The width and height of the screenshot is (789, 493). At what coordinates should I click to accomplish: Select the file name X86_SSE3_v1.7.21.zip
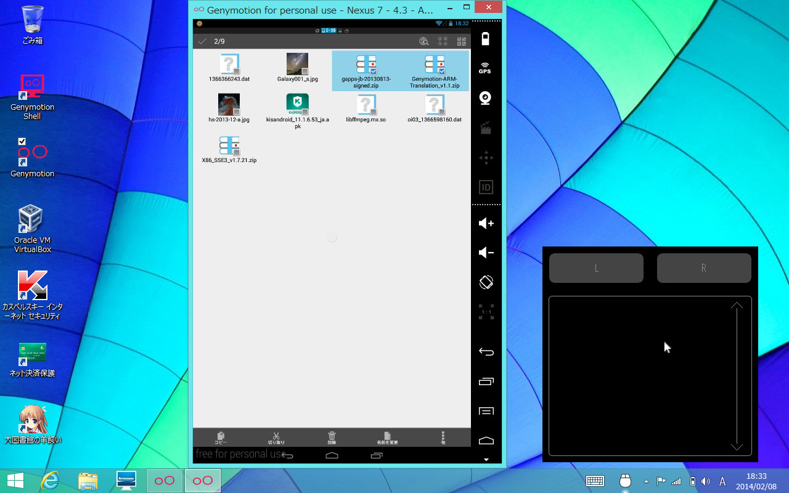(x=229, y=160)
